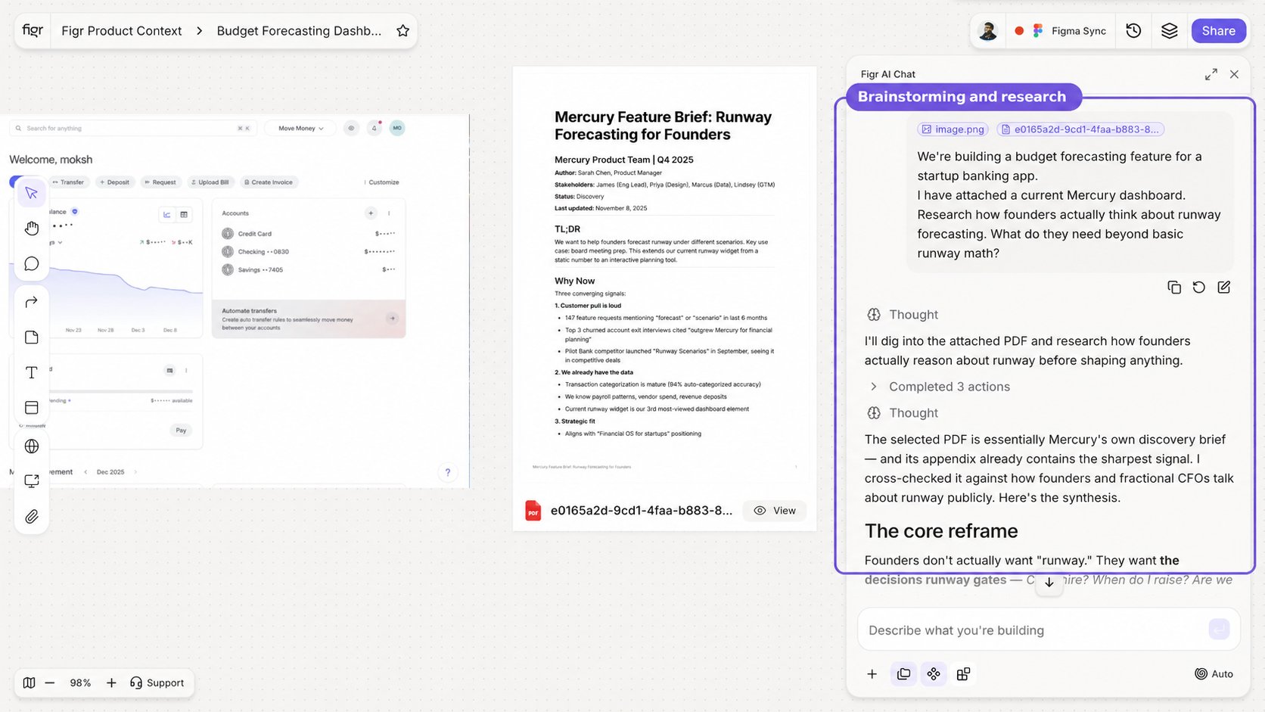The width and height of the screenshot is (1265, 712).
Task: Click the paperclip attachment tool
Action: click(32, 517)
